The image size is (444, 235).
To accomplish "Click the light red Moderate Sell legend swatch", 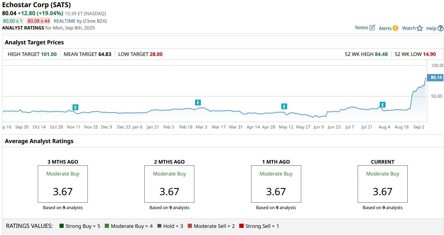I will tap(190, 226).
